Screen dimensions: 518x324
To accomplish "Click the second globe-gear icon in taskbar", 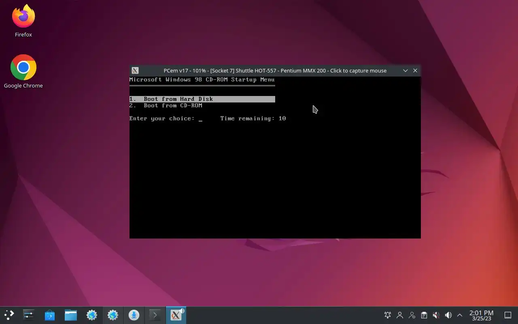I will (x=113, y=315).
